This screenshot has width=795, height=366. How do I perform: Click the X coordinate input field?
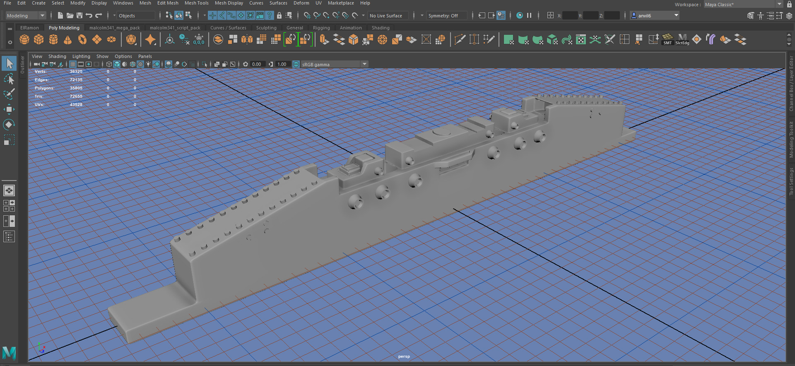coord(570,15)
